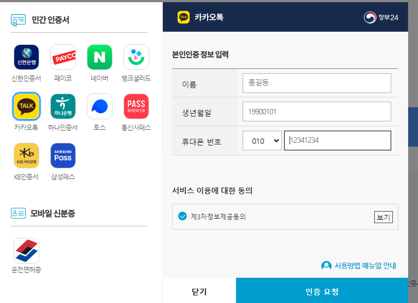Click the 인증 요청 button
This screenshot has width=418, height=303.
coord(322,290)
